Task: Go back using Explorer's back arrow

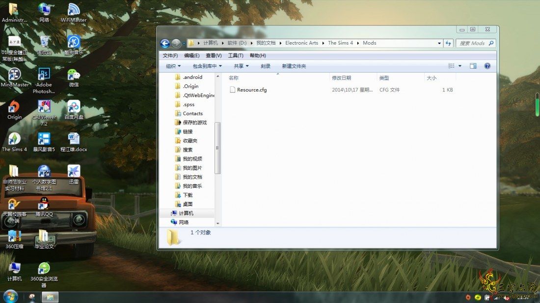Action: coord(165,43)
